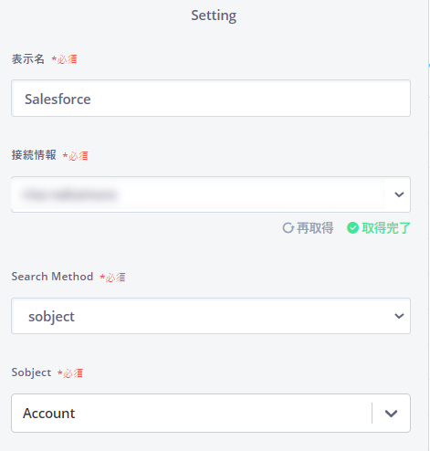
Task: Click the chevron arrow in the 接続情報 dropdown
Action: (399, 194)
